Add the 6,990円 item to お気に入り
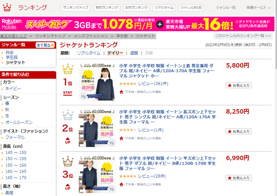Viewport: 277px width, 196px height. point(239,178)
